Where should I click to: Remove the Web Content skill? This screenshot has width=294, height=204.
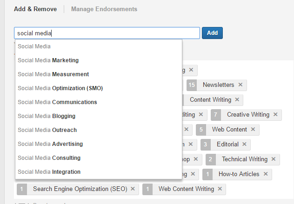click(x=253, y=130)
